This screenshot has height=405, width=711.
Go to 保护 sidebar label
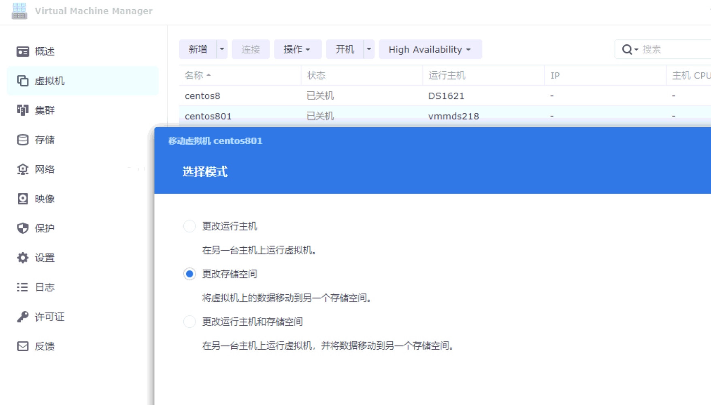point(45,228)
